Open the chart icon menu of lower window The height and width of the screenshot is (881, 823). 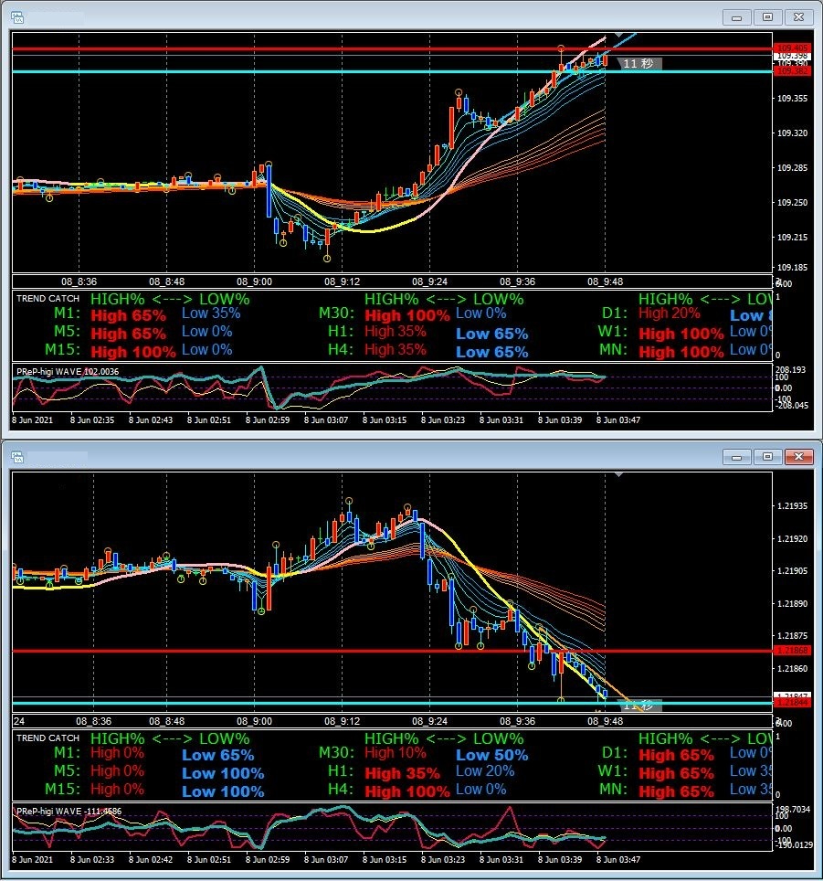(x=17, y=457)
